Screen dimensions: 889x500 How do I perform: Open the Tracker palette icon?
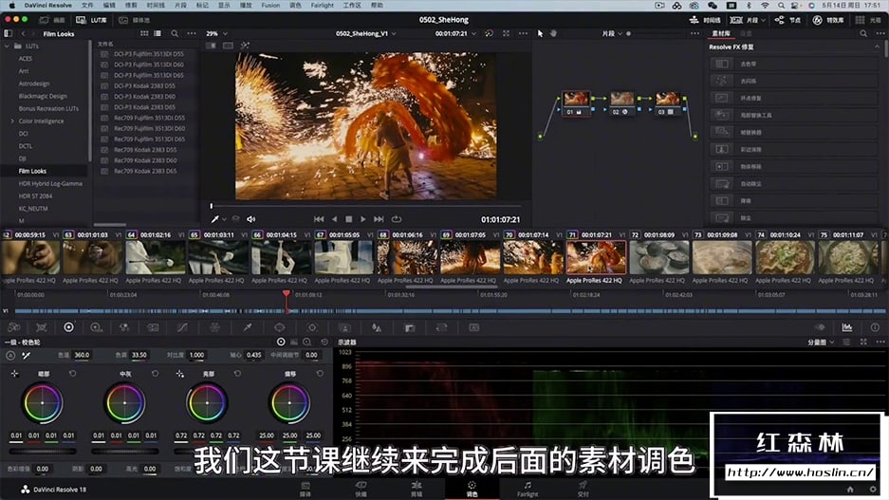pos(312,327)
